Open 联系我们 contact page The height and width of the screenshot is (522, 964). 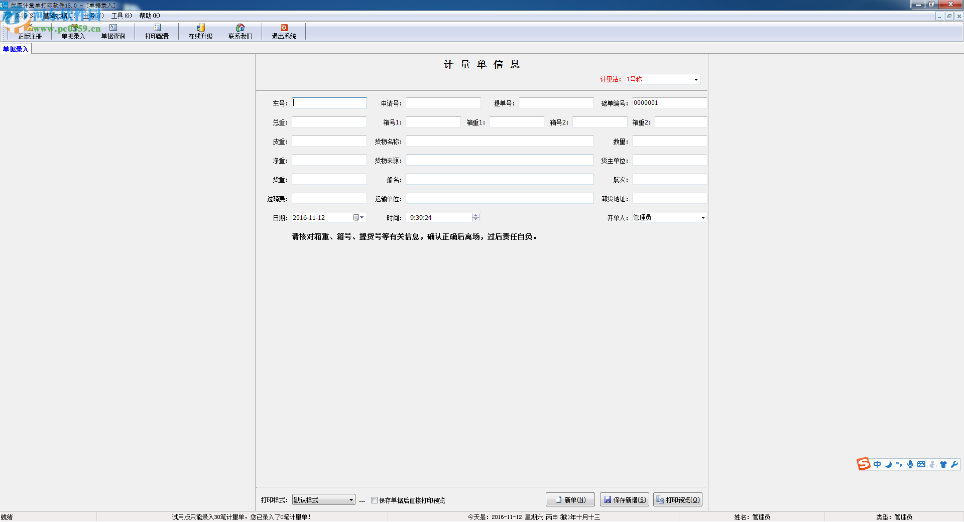coord(240,32)
